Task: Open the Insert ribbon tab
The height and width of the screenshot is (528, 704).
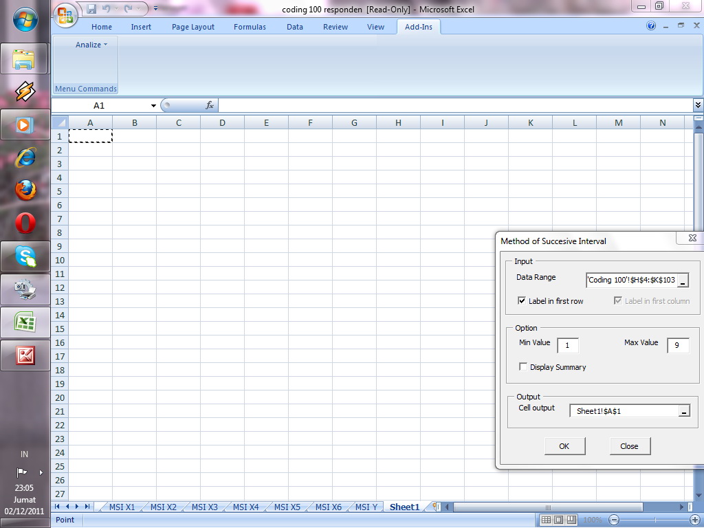Action: pos(141,27)
